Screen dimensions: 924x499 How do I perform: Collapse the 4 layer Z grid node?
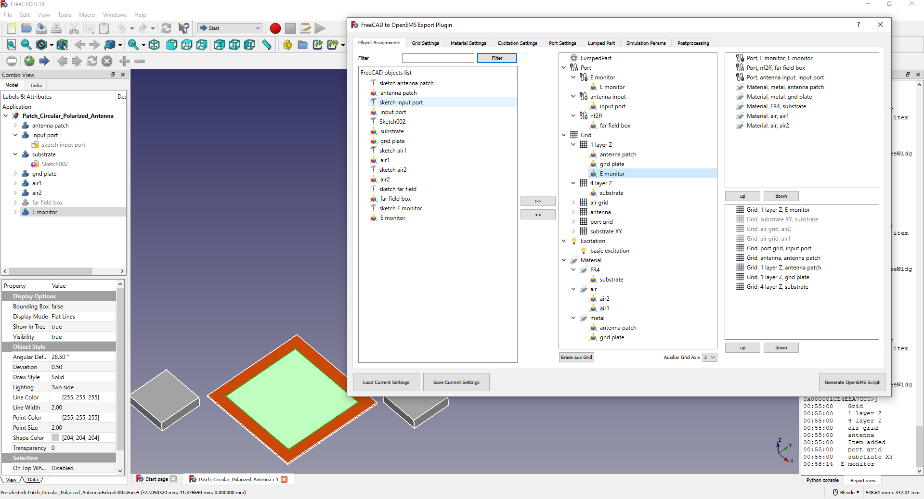[x=573, y=183]
